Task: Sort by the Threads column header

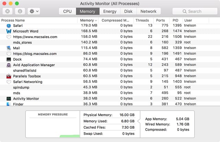Action: [142, 20]
